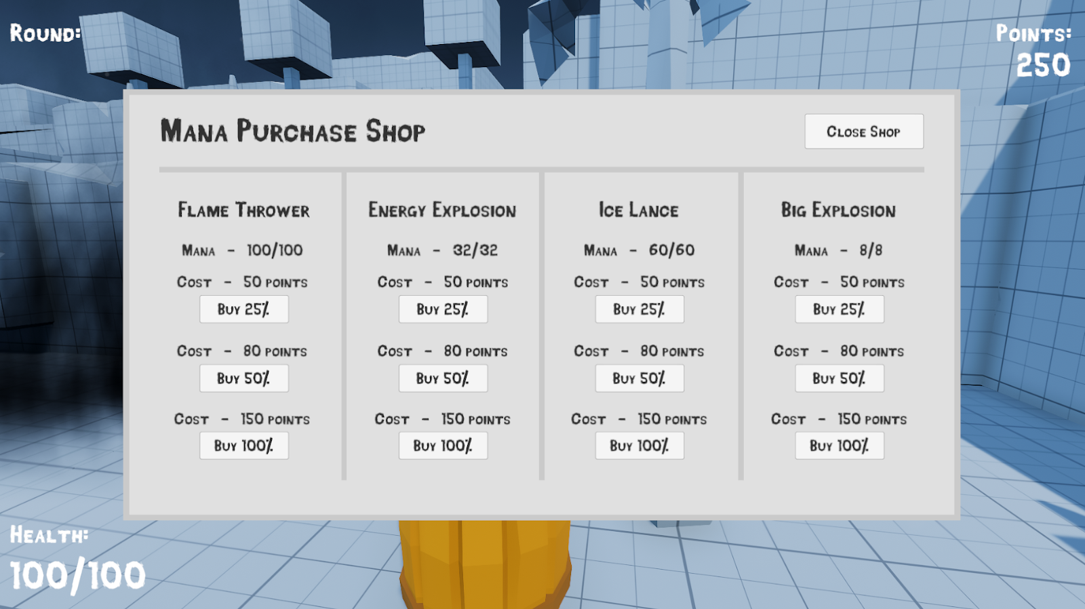Buy 50% mana for Energy Explosion
1085x609 pixels.
click(443, 378)
